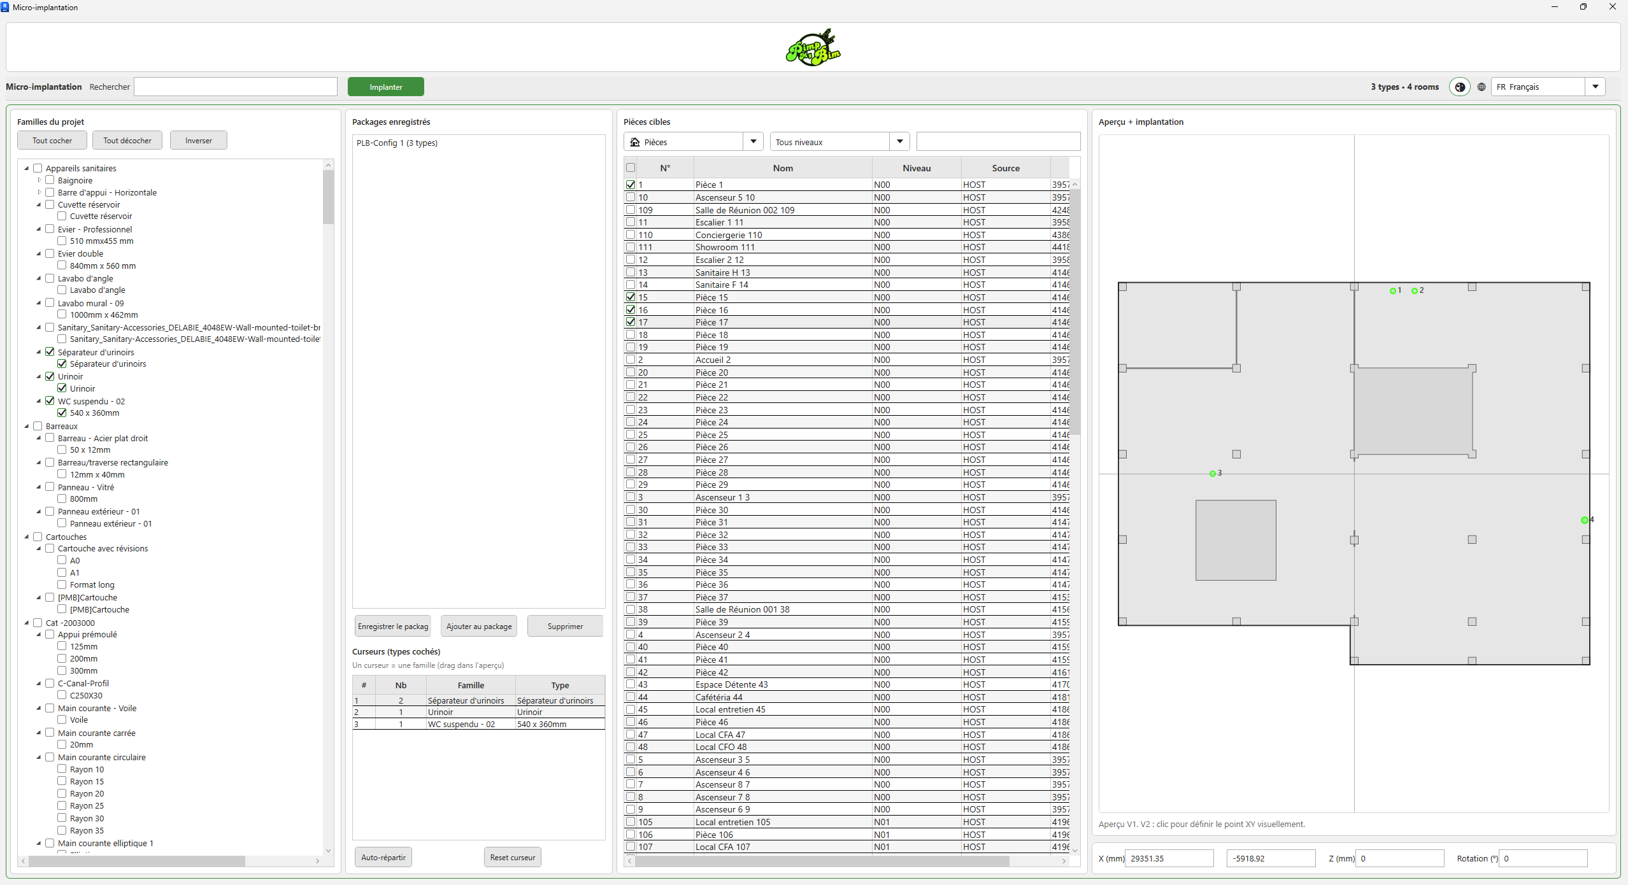Click the green Implanter button
The width and height of the screenshot is (1628, 885).
coord(386,87)
